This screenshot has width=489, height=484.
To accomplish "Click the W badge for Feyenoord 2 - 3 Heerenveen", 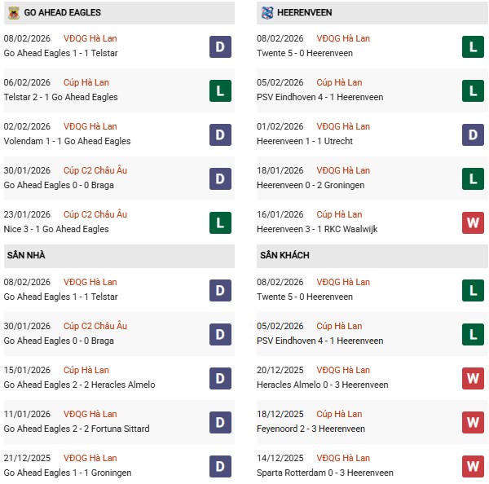I will pos(473,422).
